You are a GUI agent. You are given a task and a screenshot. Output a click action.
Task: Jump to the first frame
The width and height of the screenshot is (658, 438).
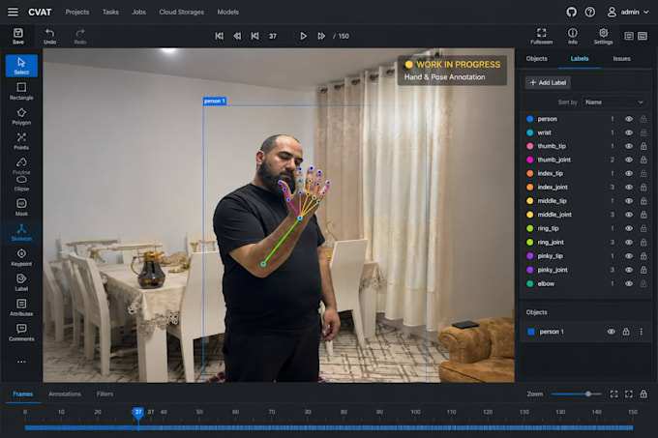tap(219, 36)
